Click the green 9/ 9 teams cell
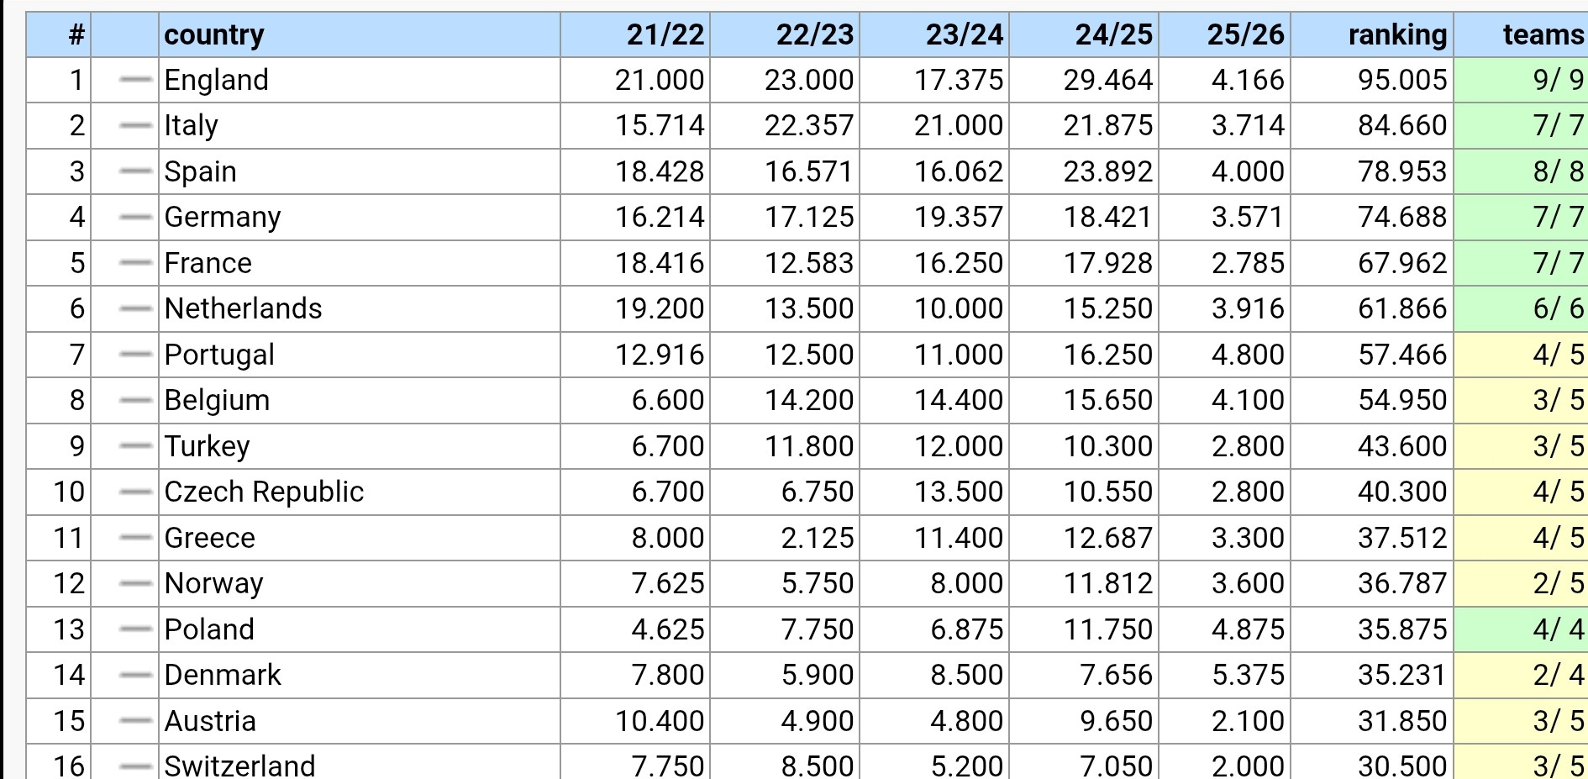1588x779 pixels. pos(1521,80)
